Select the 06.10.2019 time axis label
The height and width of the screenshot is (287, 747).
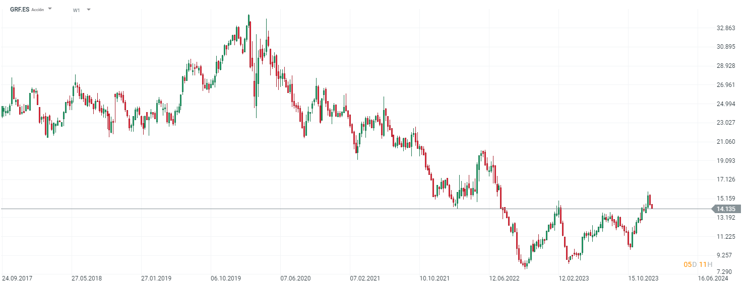coord(225,278)
